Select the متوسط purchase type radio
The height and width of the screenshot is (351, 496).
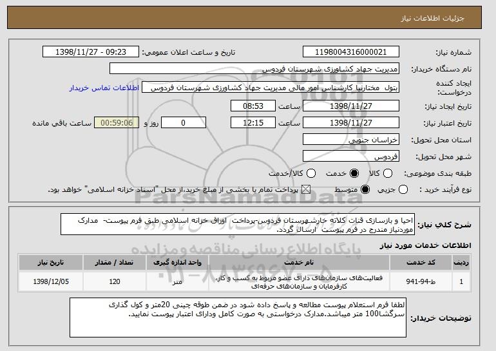point(365,189)
